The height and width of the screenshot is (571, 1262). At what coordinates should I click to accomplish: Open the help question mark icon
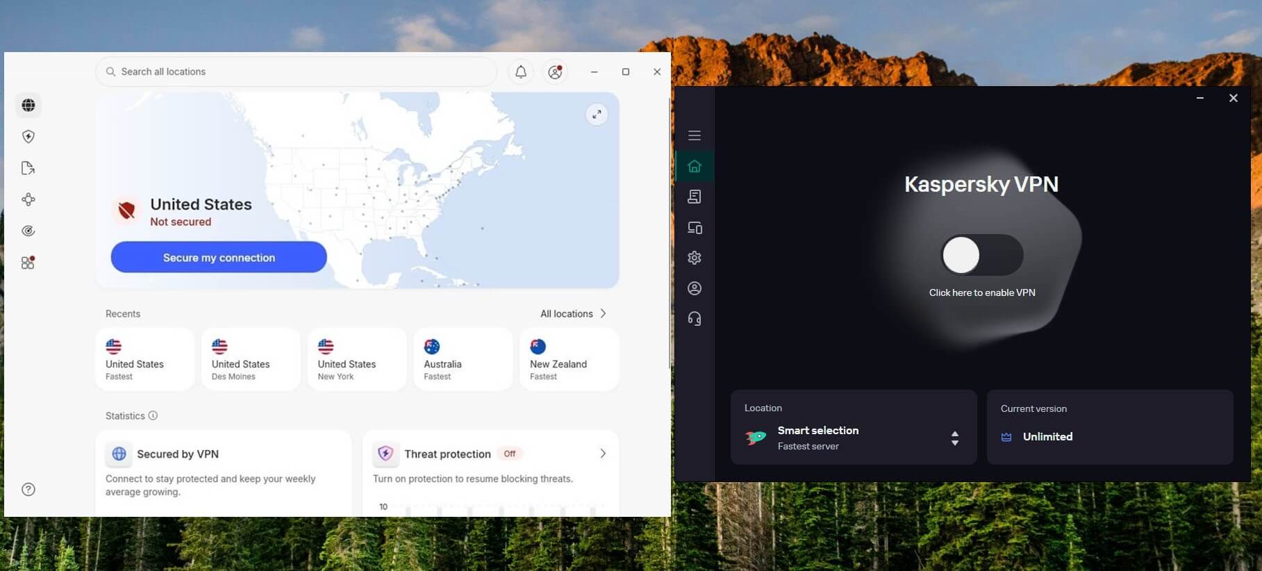[x=28, y=489]
